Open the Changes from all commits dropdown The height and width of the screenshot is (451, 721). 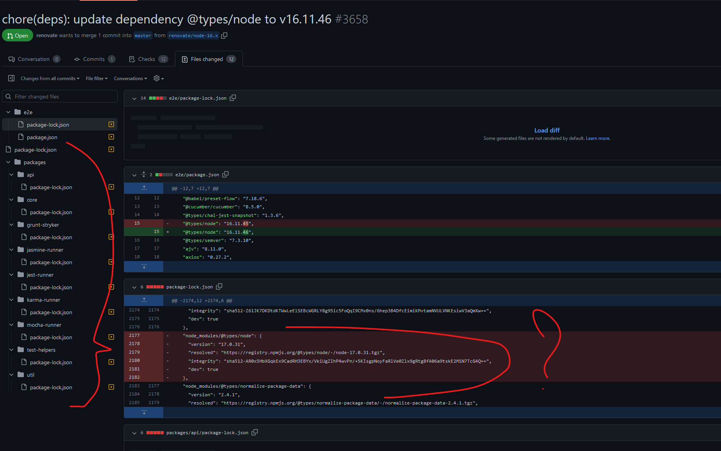click(x=49, y=78)
